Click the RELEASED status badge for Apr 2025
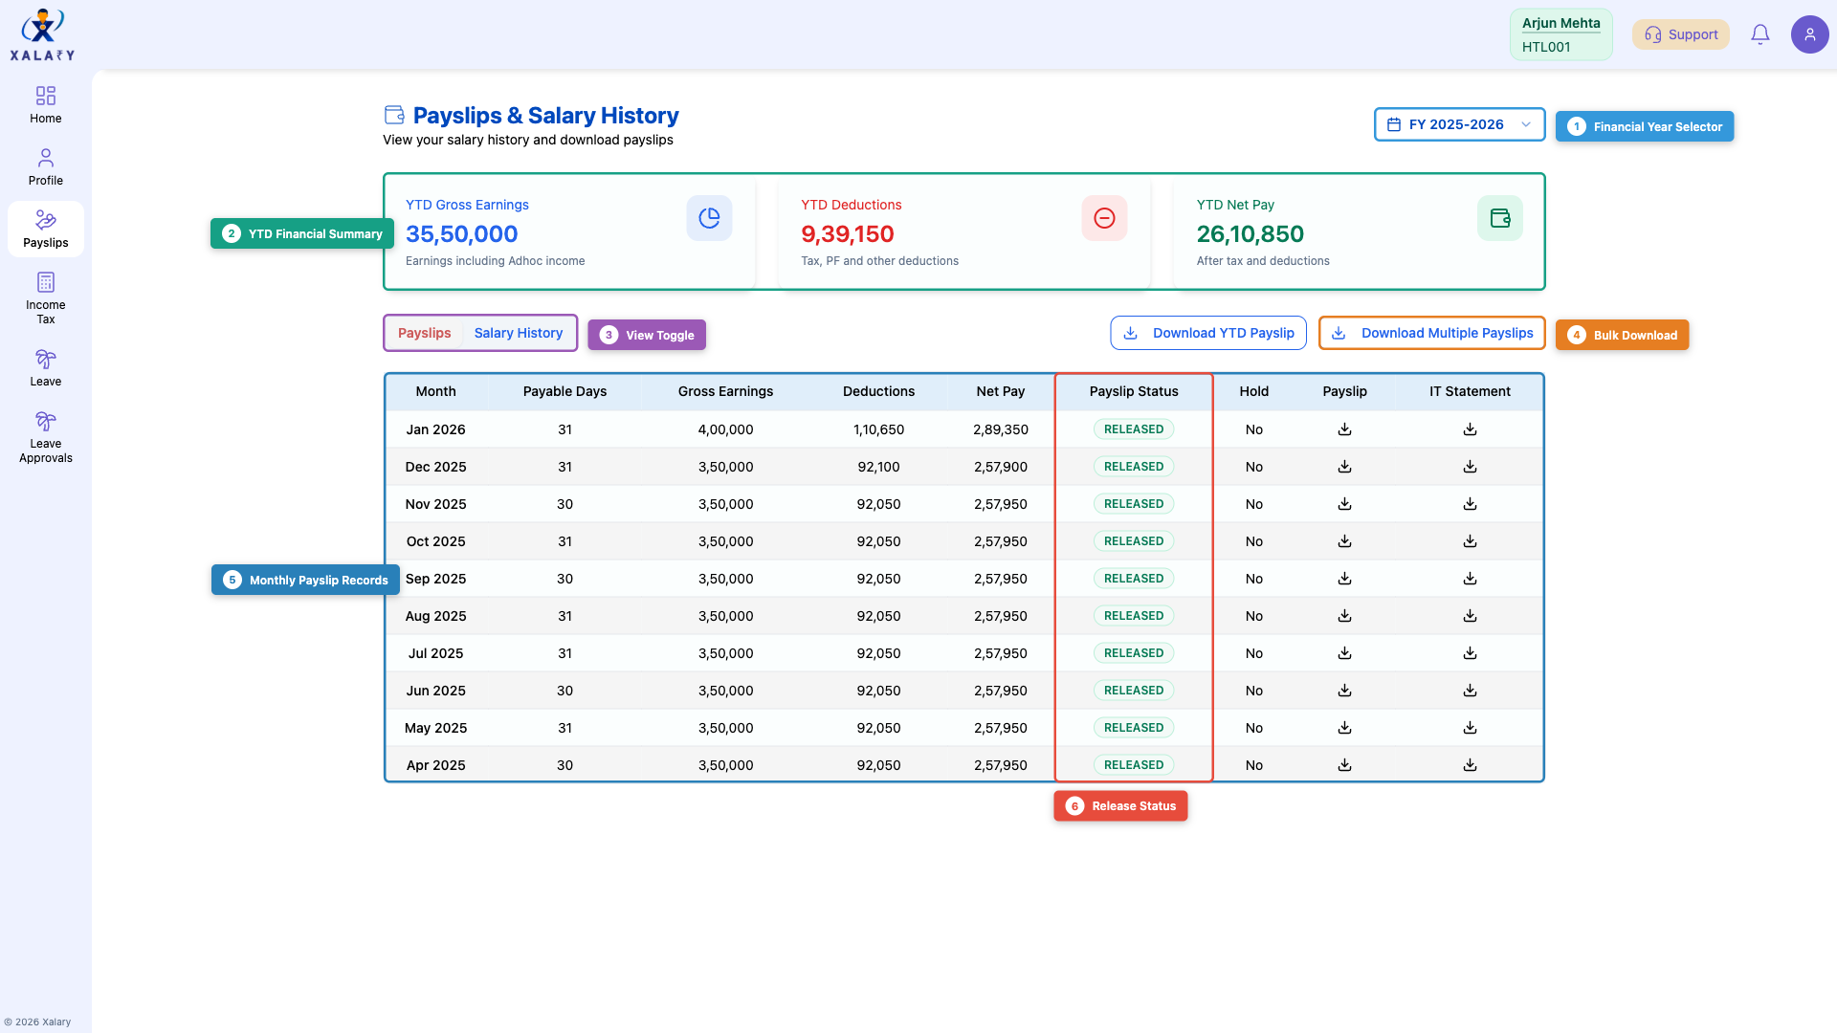 coord(1133,764)
